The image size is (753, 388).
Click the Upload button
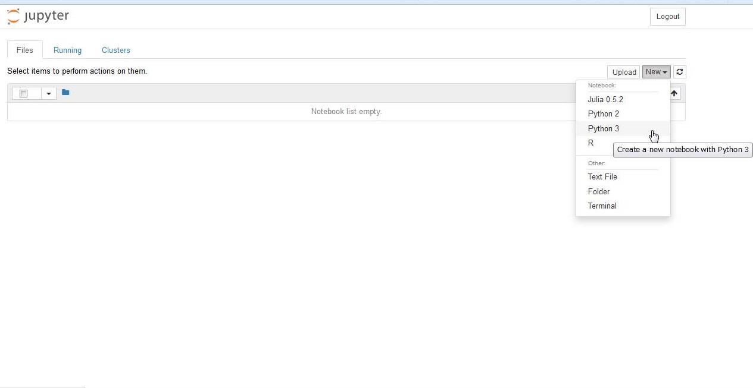coord(624,72)
